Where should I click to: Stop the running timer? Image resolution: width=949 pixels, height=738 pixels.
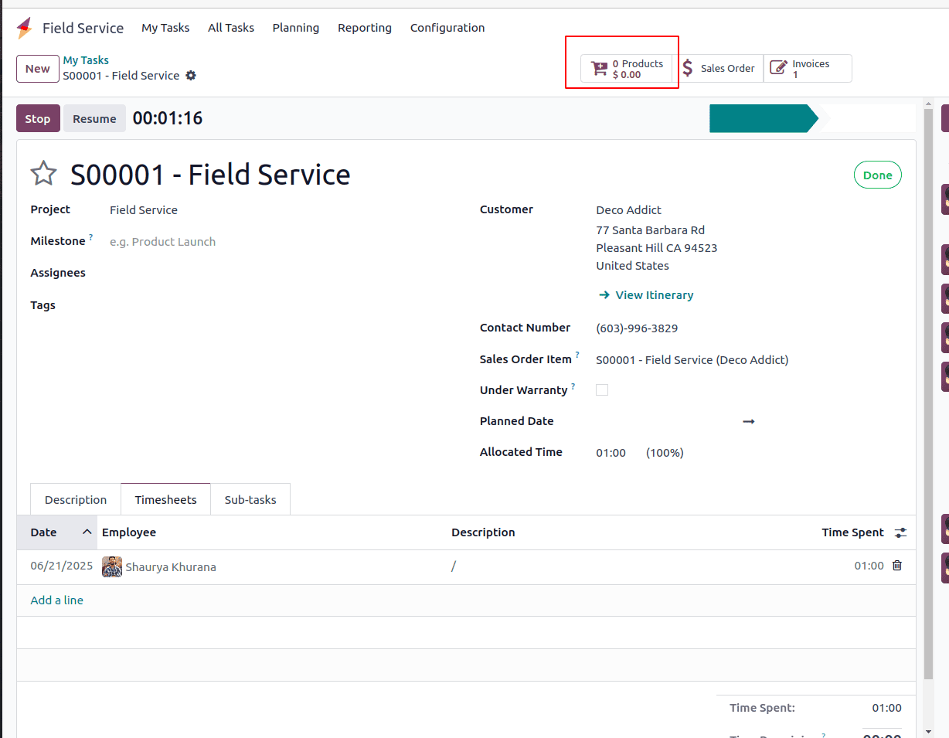tap(38, 119)
